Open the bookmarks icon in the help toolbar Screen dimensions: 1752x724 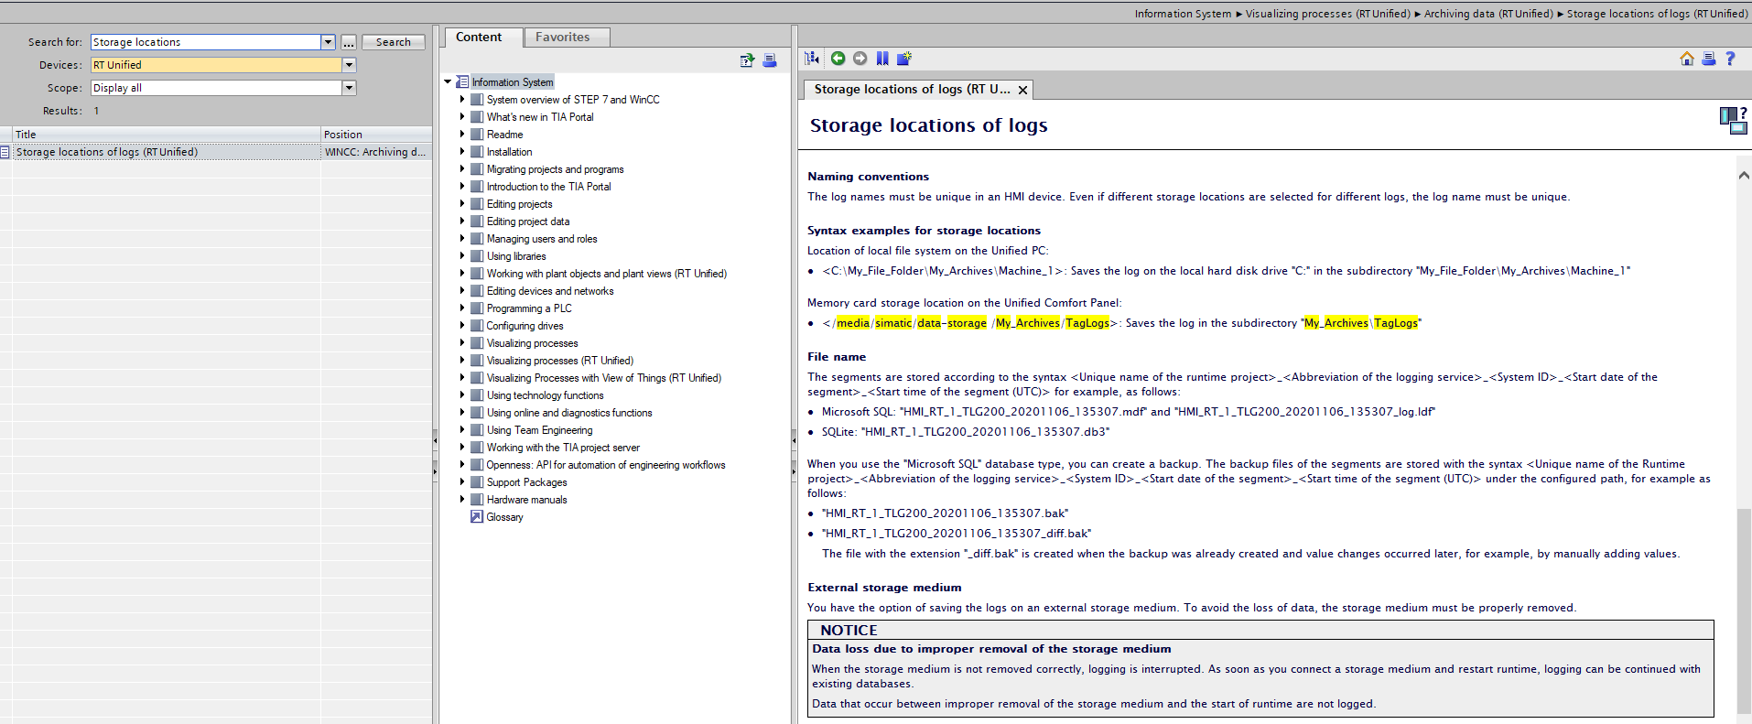point(882,59)
